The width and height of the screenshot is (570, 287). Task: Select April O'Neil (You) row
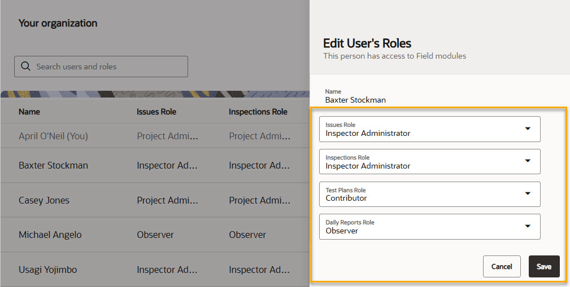pyautogui.click(x=53, y=136)
